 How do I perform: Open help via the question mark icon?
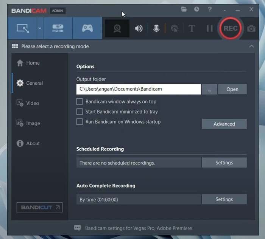[210, 9]
